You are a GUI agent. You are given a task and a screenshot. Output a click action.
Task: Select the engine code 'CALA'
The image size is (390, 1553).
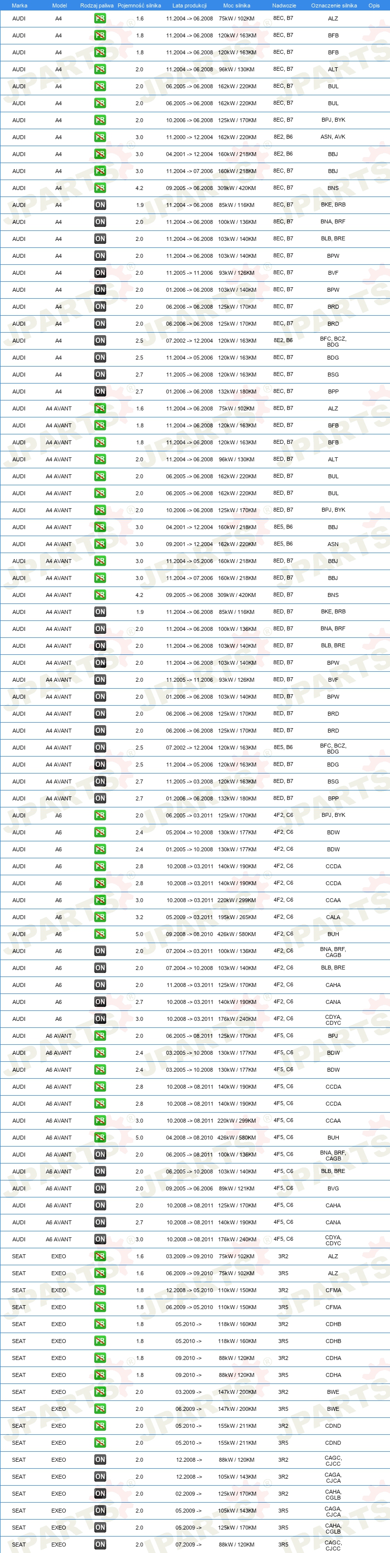333,918
